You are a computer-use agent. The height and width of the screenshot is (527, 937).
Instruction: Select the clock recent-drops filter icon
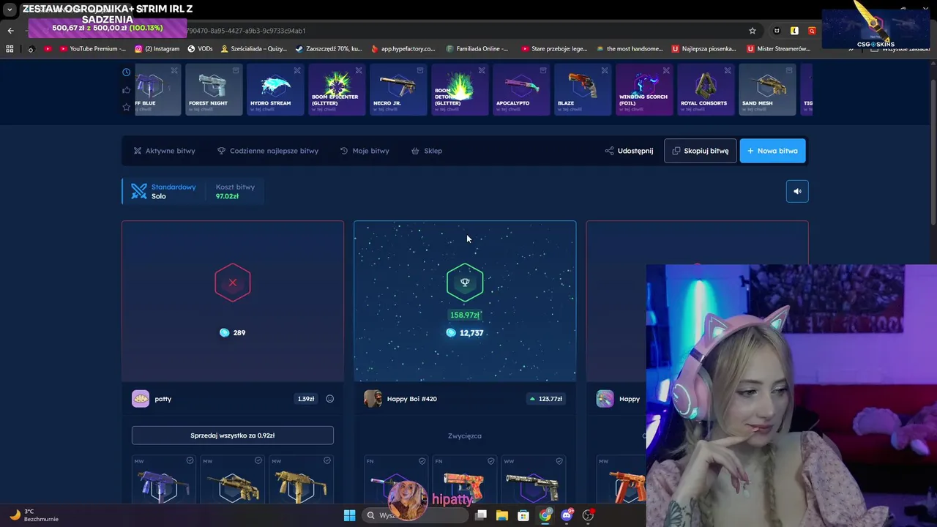[126, 72]
